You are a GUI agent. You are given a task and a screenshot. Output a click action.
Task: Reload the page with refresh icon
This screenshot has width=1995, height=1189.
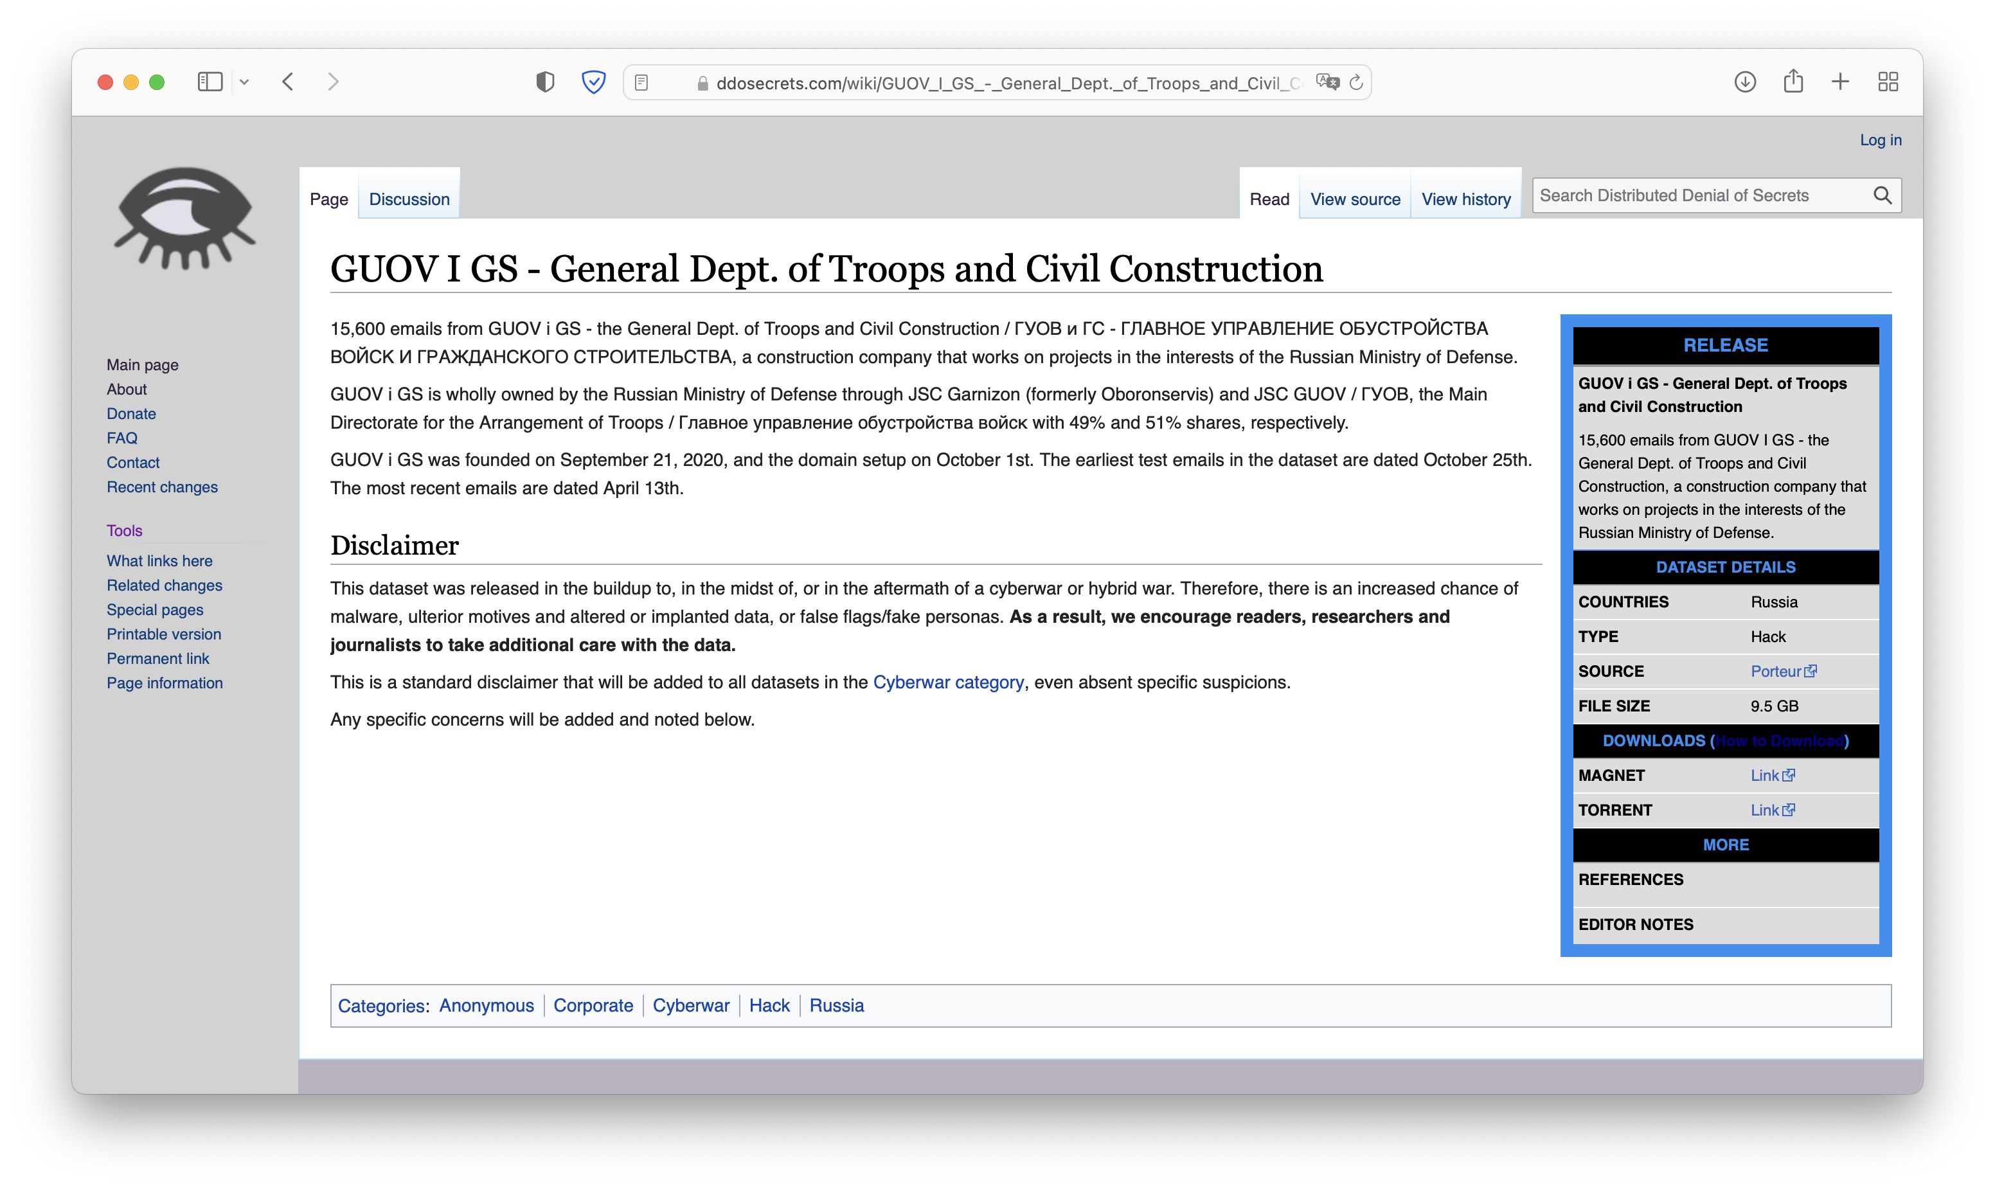(x=1355, y=82)
